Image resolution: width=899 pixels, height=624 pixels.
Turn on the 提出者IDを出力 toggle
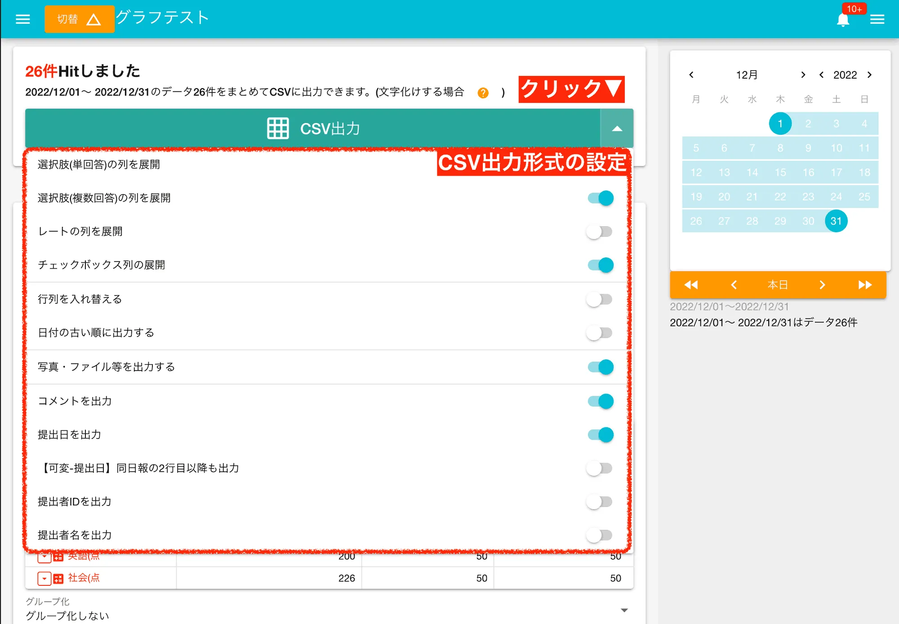[x=599, y=502]
